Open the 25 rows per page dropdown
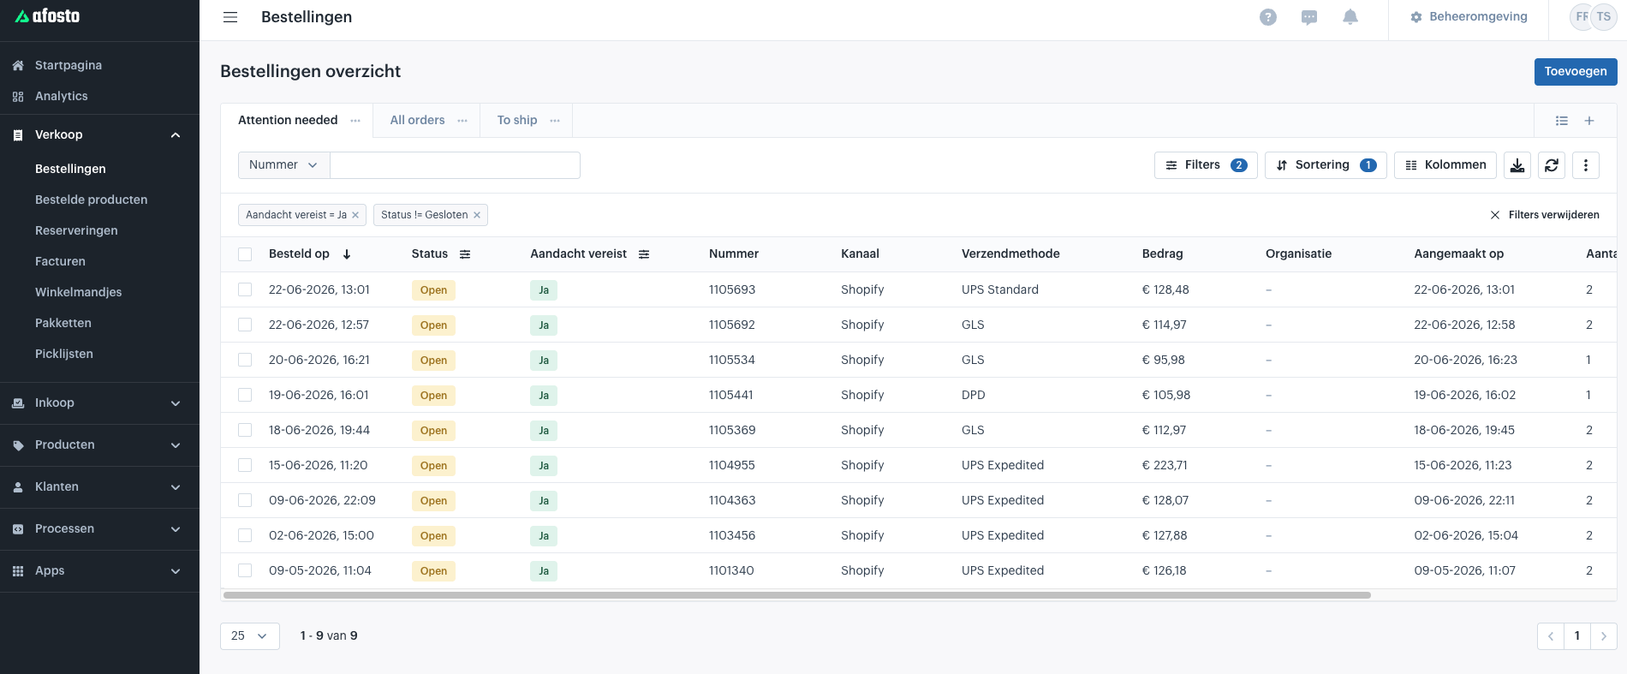 tap(249, 636)
